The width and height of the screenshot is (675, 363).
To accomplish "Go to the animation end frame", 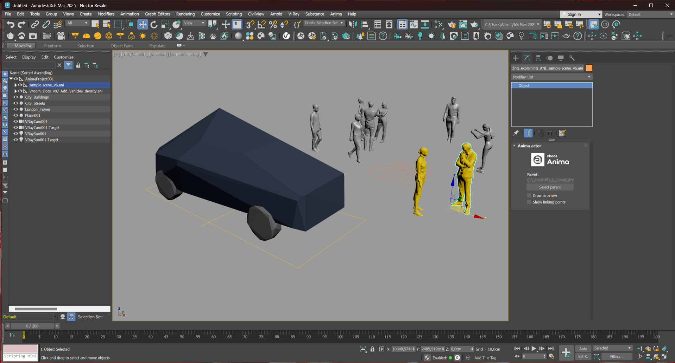I will [x=551, y=349].
